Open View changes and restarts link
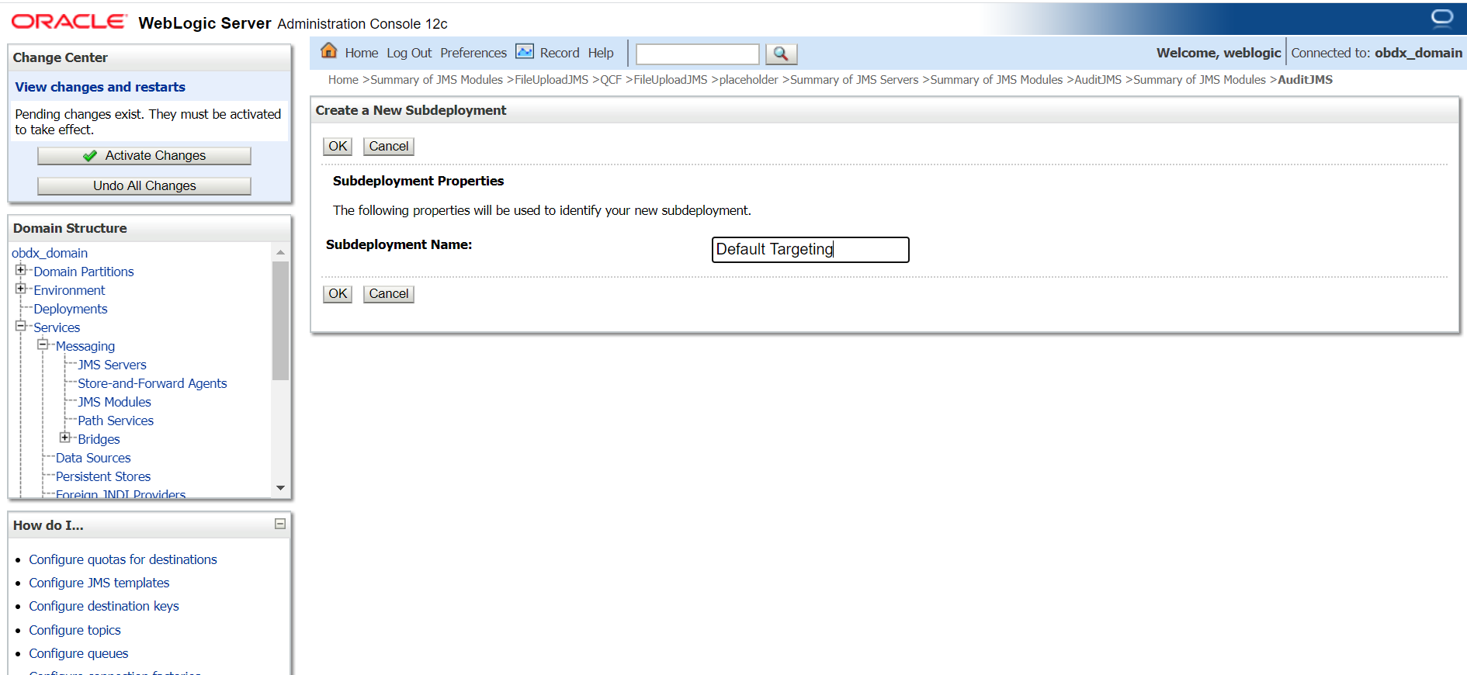The width and height of the screenshot is (1467, 675). [x=100, y=87]
